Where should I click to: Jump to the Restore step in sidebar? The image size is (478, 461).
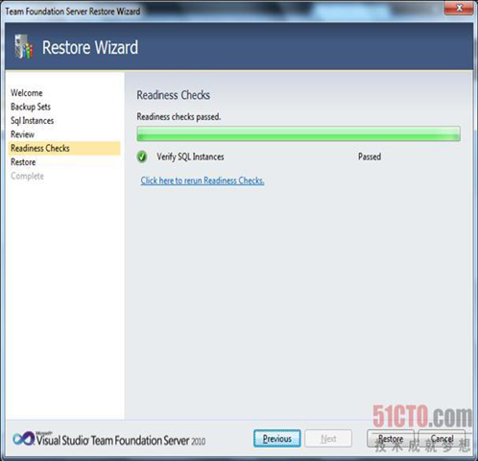click(23, 162)
